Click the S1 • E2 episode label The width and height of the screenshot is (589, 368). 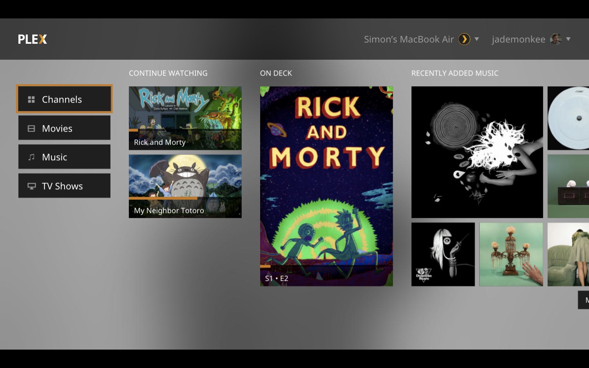tap(277, 278)
